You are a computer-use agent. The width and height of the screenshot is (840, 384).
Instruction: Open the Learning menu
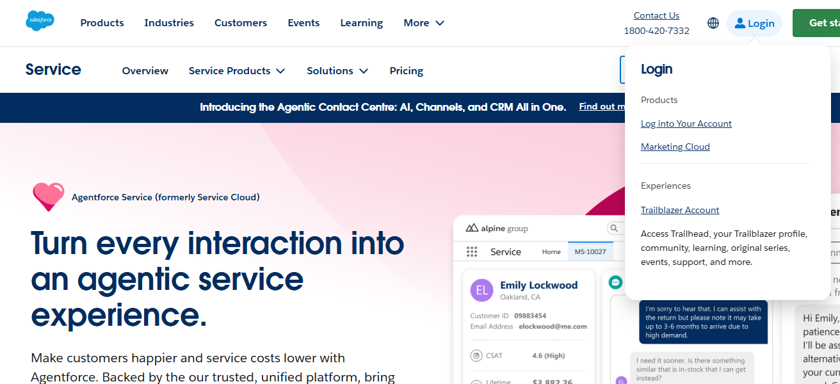(362, 23)
